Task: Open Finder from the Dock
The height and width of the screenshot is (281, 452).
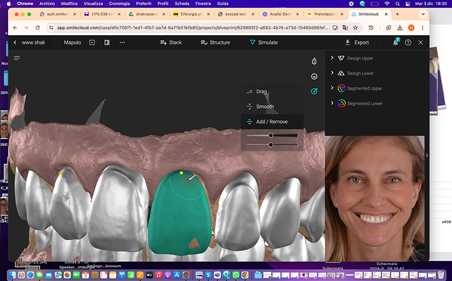Action: [x=12, y=275]
